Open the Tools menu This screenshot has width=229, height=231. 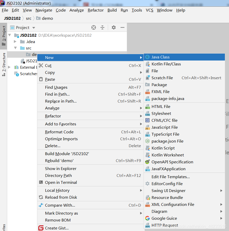pyautogui.click(x=137, y=10)
